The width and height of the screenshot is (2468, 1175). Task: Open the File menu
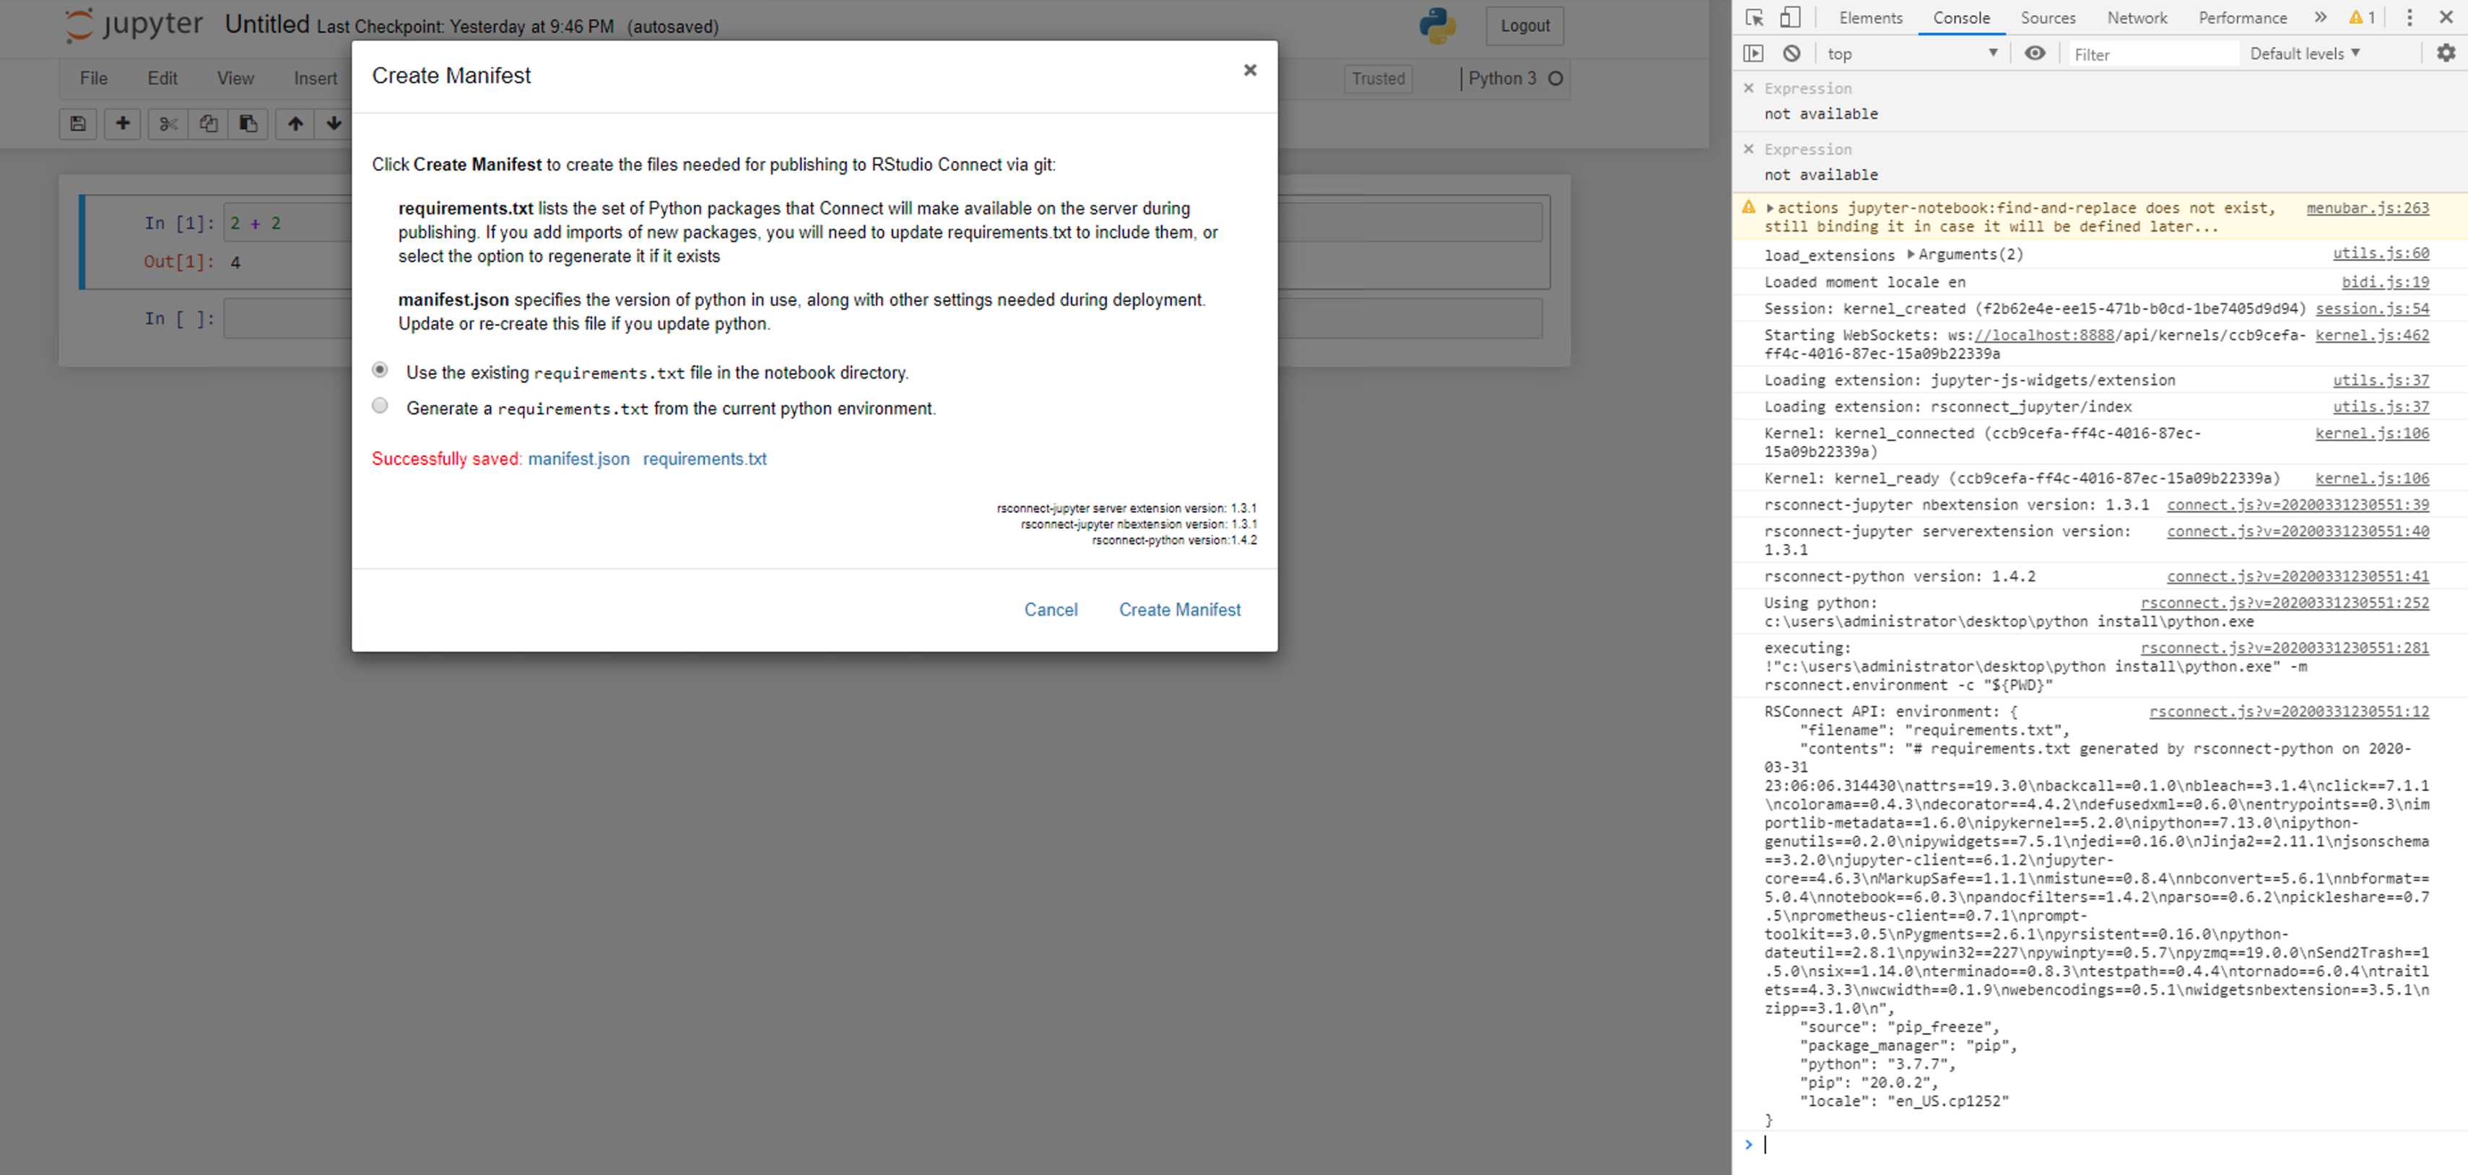click(x=93, y=79)
